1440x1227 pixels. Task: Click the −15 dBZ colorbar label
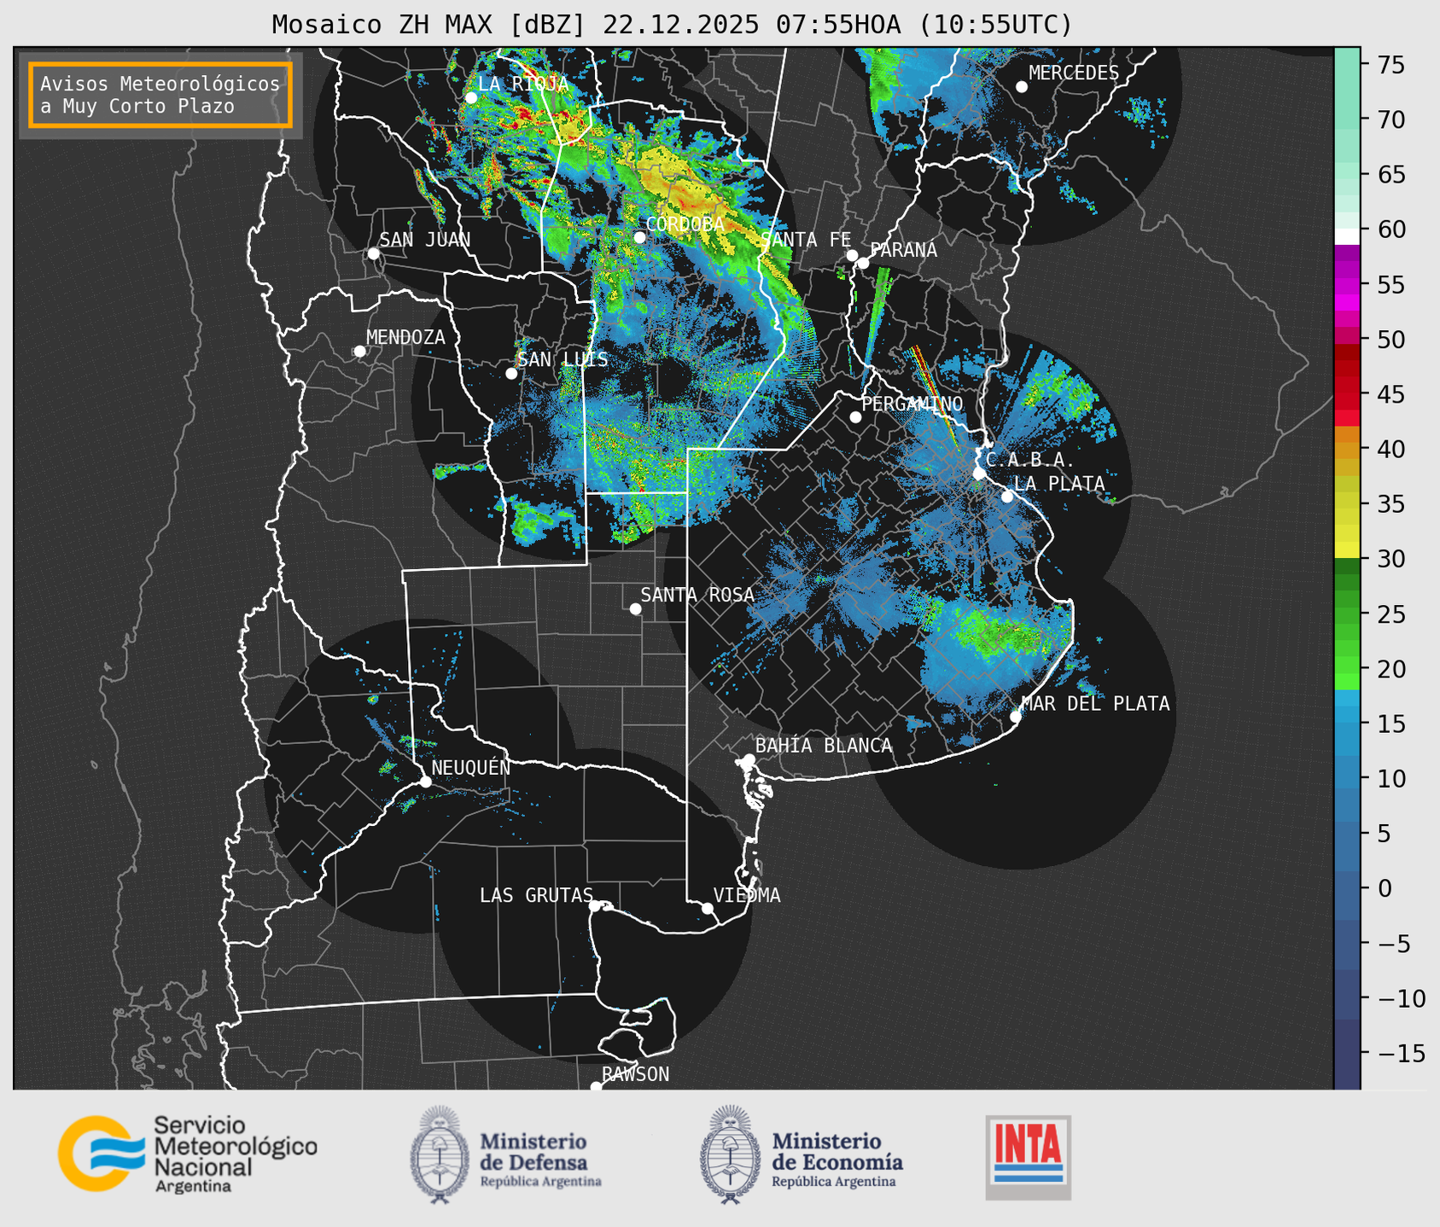click(1400, 1053)
